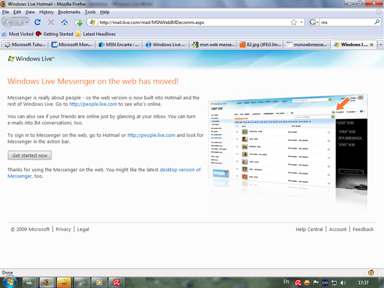Open the Bookmarks menu
This screenshot has height=288, width=384.
(x=69, y=11)
